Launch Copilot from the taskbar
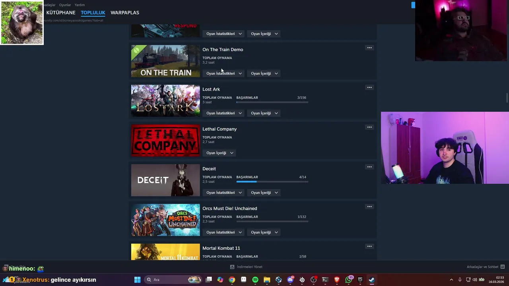The height and width of the screenshot is (286, 509). [220, 280]
